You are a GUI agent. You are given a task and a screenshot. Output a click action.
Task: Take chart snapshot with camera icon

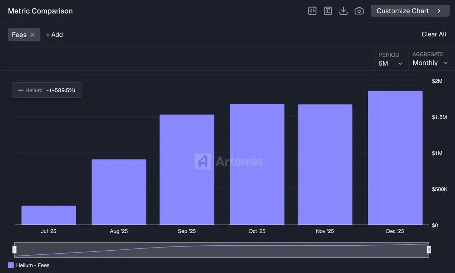(x=359, y=11)
